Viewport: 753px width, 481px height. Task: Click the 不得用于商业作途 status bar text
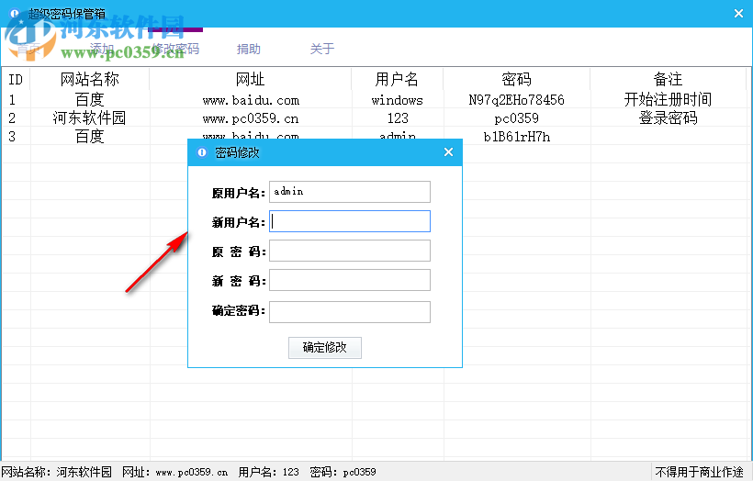[x=699, y=473]
